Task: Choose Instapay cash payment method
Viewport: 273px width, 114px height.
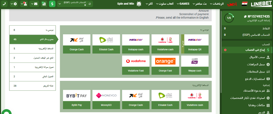Action: (x=136, y=44)
